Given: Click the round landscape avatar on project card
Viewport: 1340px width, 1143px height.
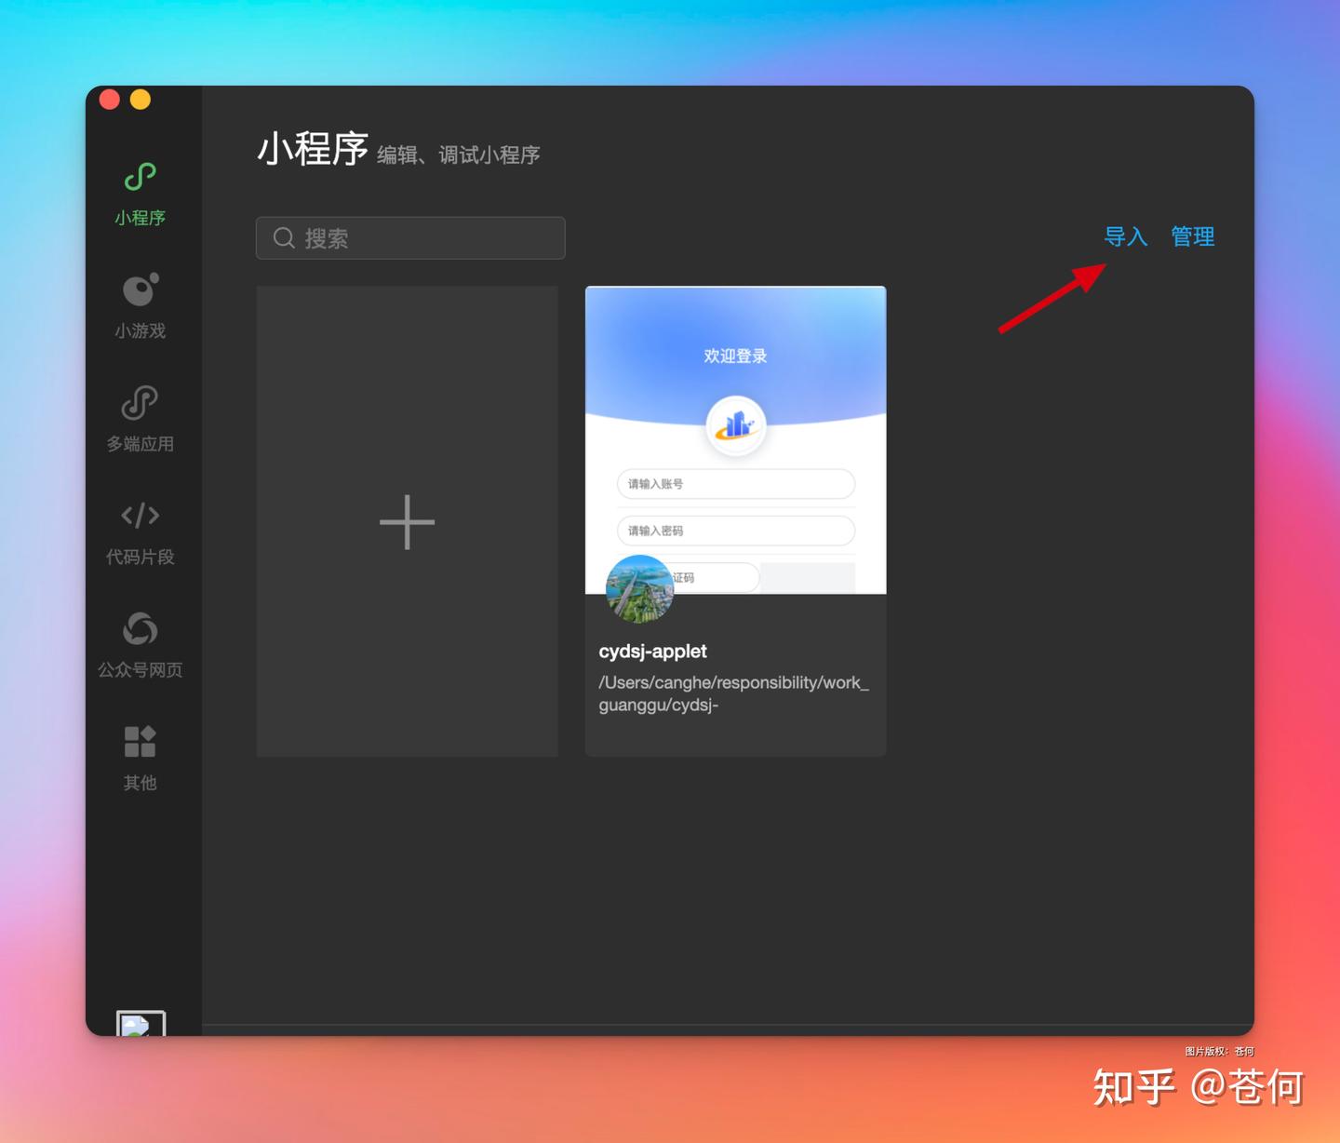Looking at the screenshot, I should pyautogui.click(x=639, y=588).
